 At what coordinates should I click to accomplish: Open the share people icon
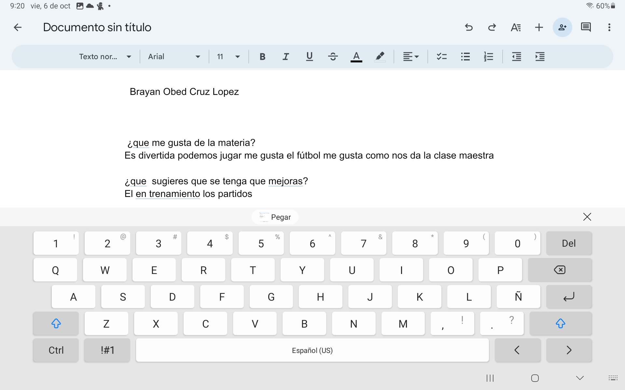(x=562, y=27)
